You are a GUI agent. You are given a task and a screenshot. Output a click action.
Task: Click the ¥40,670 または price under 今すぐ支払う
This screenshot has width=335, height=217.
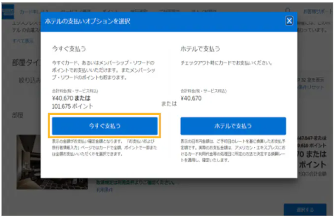click(71, 98)
